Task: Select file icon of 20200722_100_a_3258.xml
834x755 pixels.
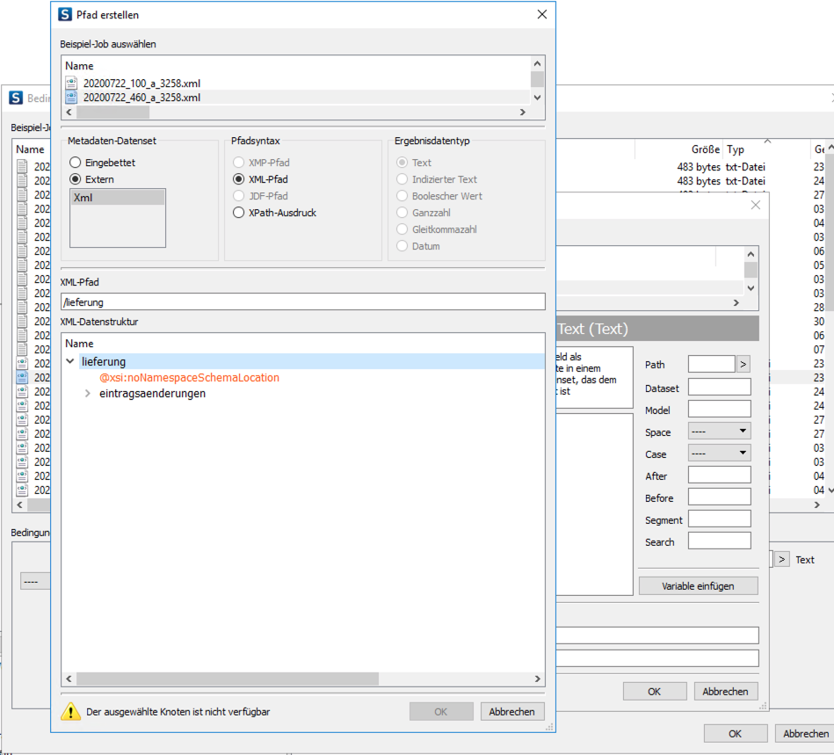Action: coord(71,83)
